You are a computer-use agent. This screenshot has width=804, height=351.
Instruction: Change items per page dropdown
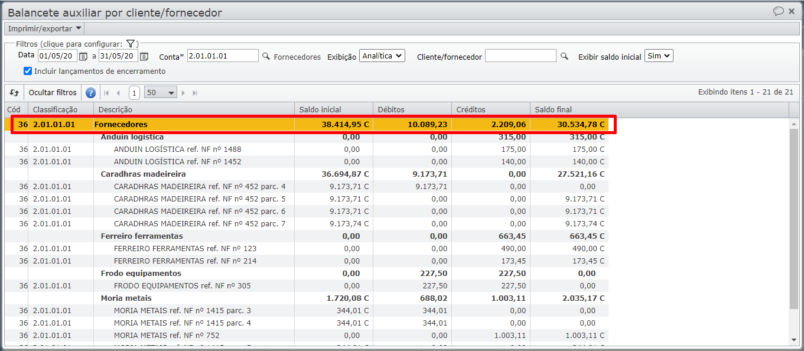click(161, 93)
